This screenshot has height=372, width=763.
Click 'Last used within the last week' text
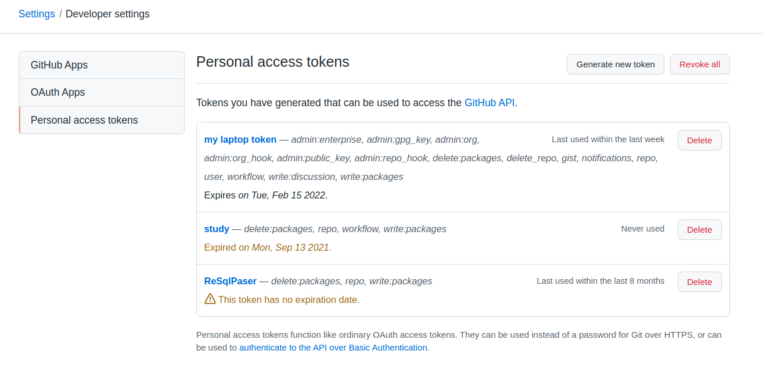pos(608,139)
